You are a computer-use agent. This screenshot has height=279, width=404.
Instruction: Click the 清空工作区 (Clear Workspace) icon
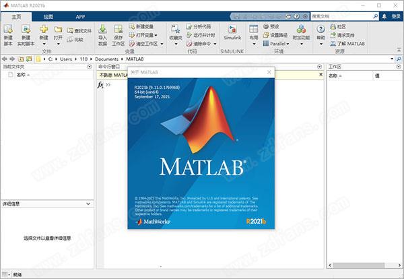coord(132,44)
